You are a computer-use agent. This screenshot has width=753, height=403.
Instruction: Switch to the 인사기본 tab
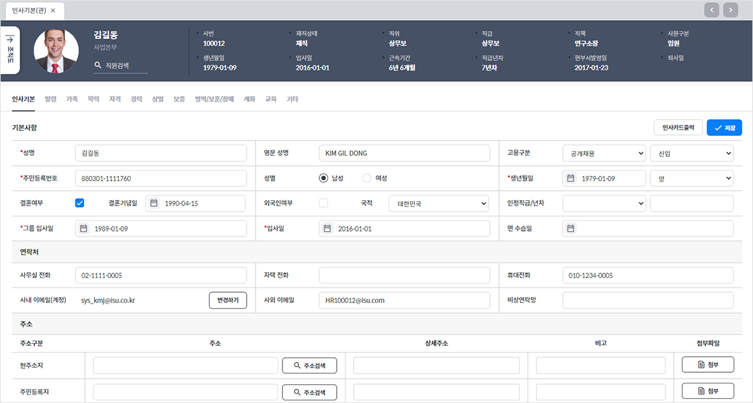[x=24, y=99]
